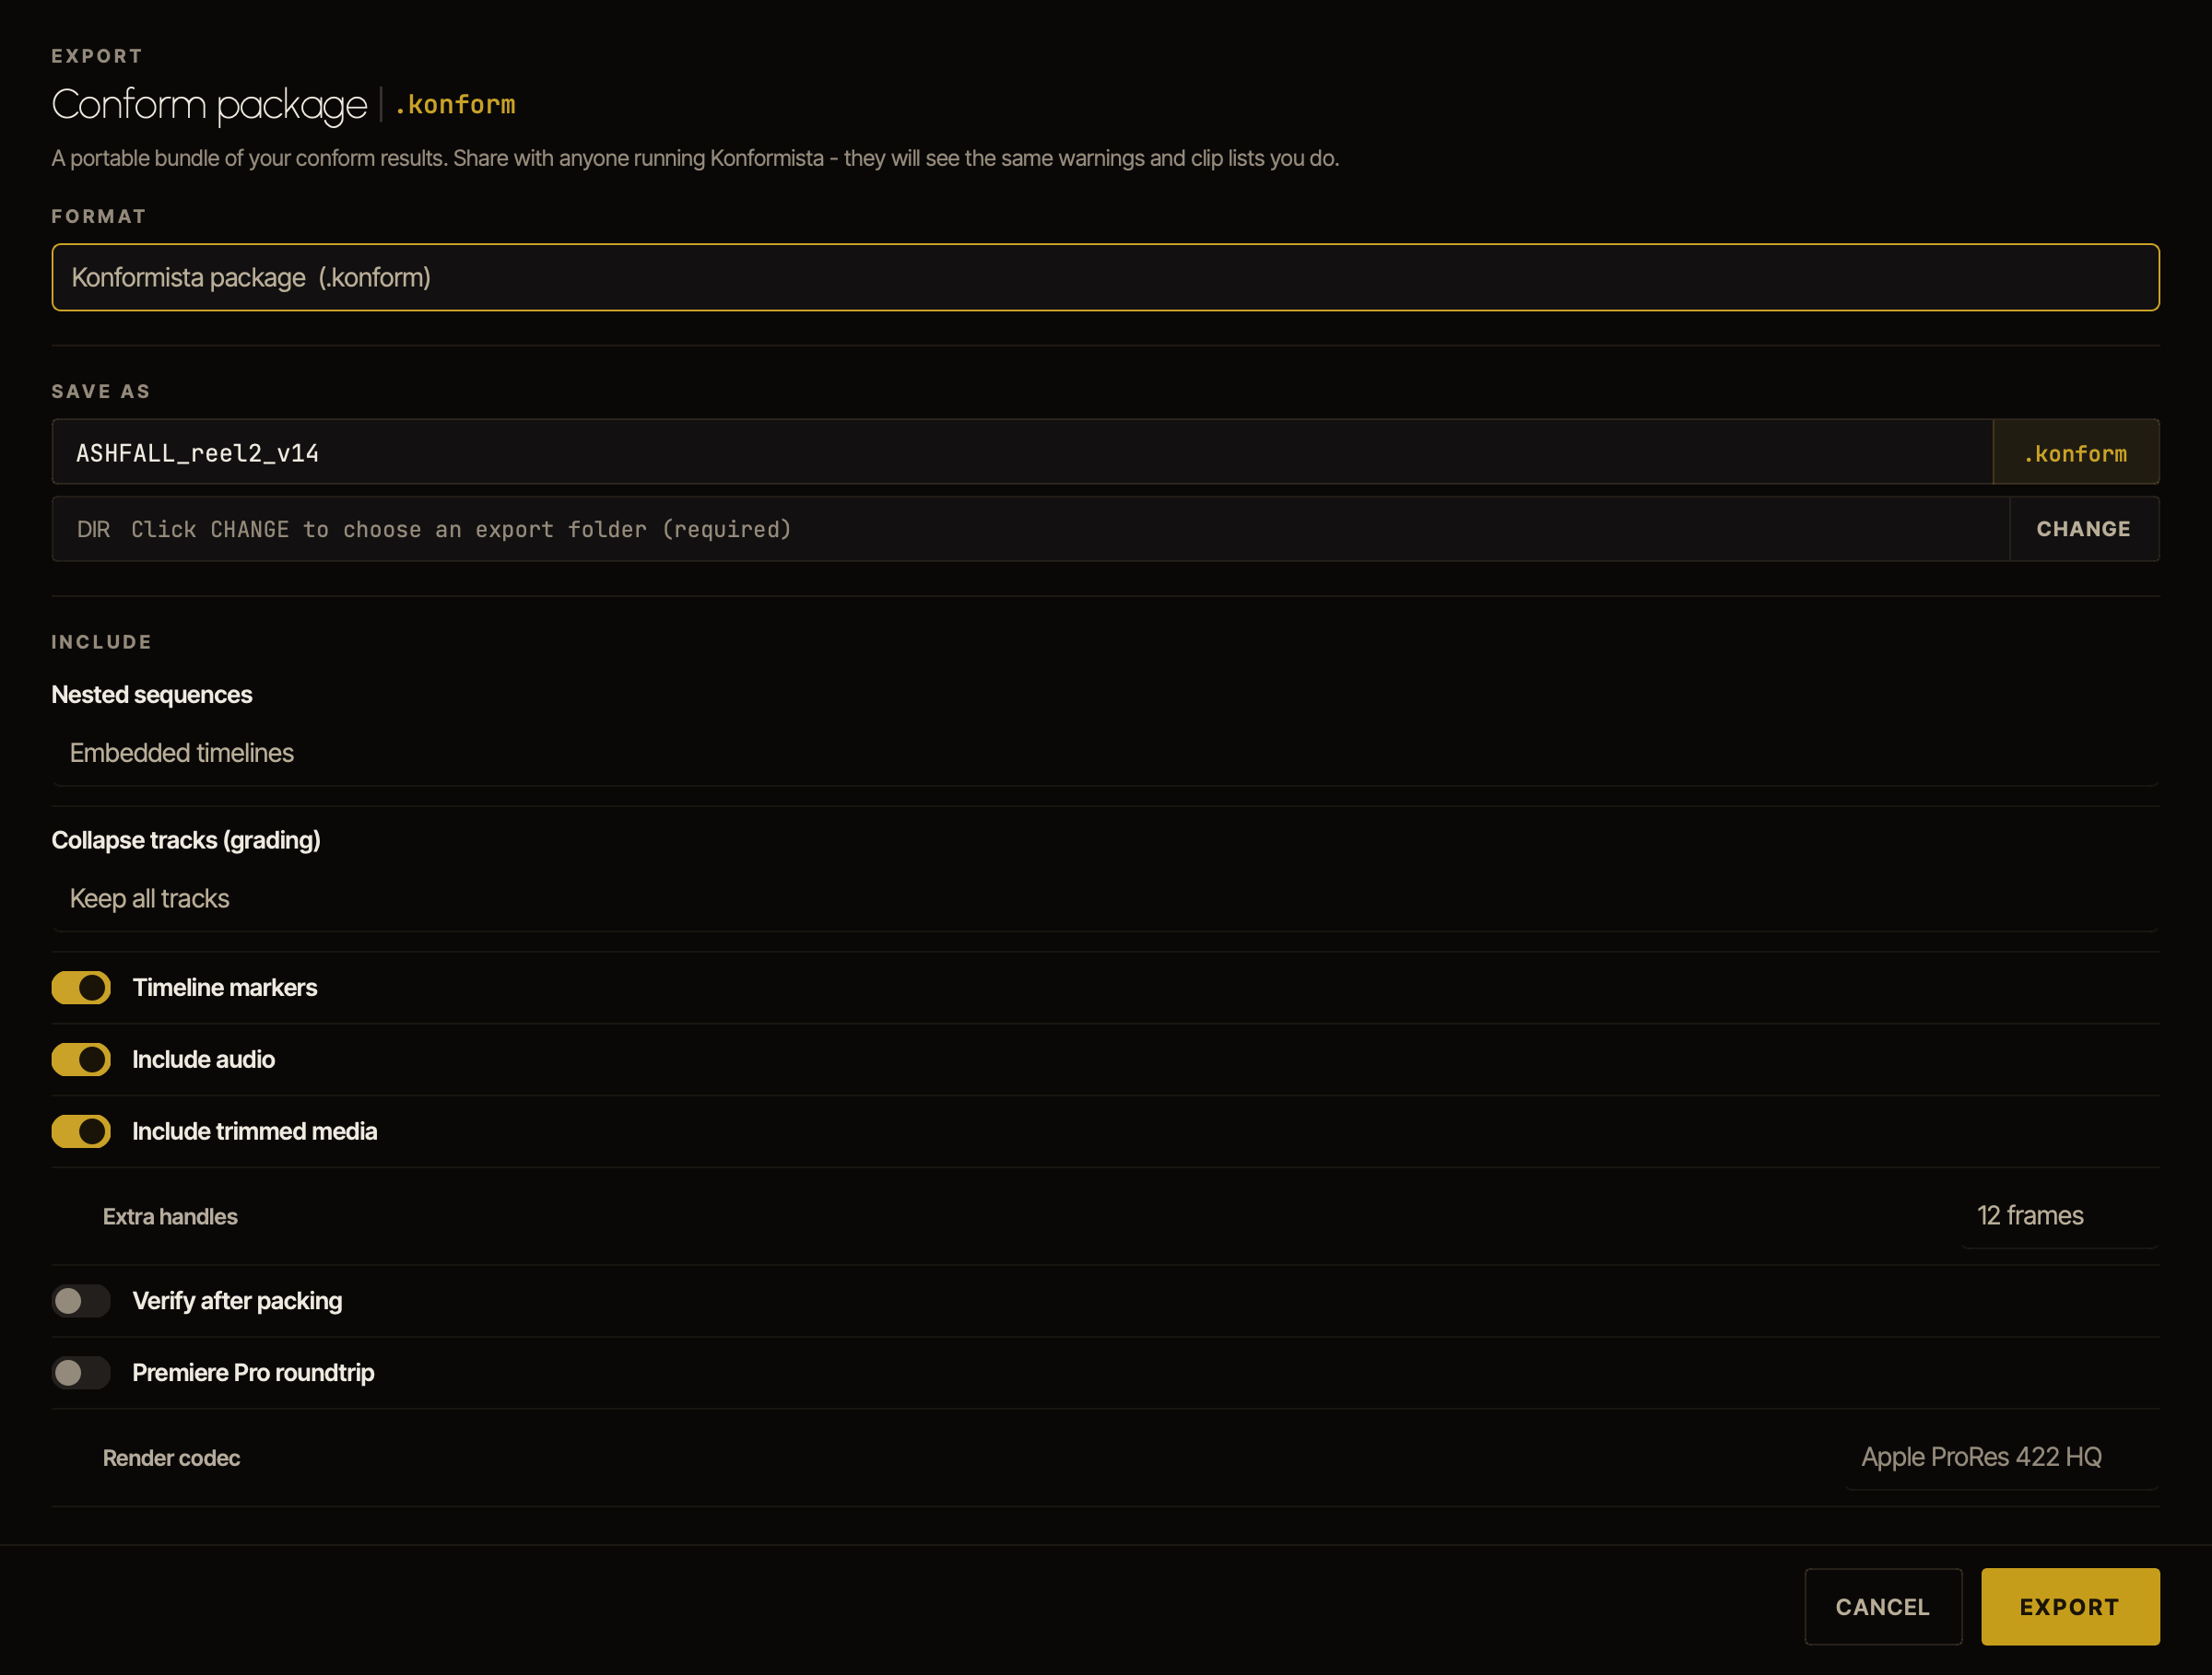The height and width of the screenshot is (1675, 2212).
Task: Click the CHANGE button to choose folder
Action: point(2083,529)
